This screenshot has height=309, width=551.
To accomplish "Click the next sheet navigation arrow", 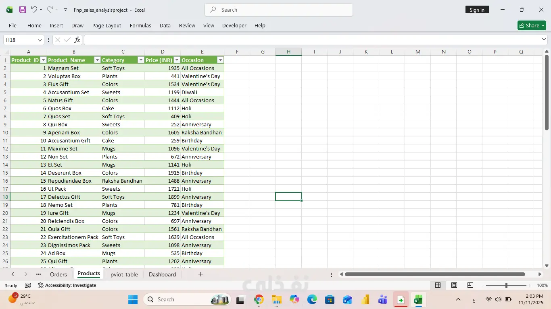I will pos(26,274).
